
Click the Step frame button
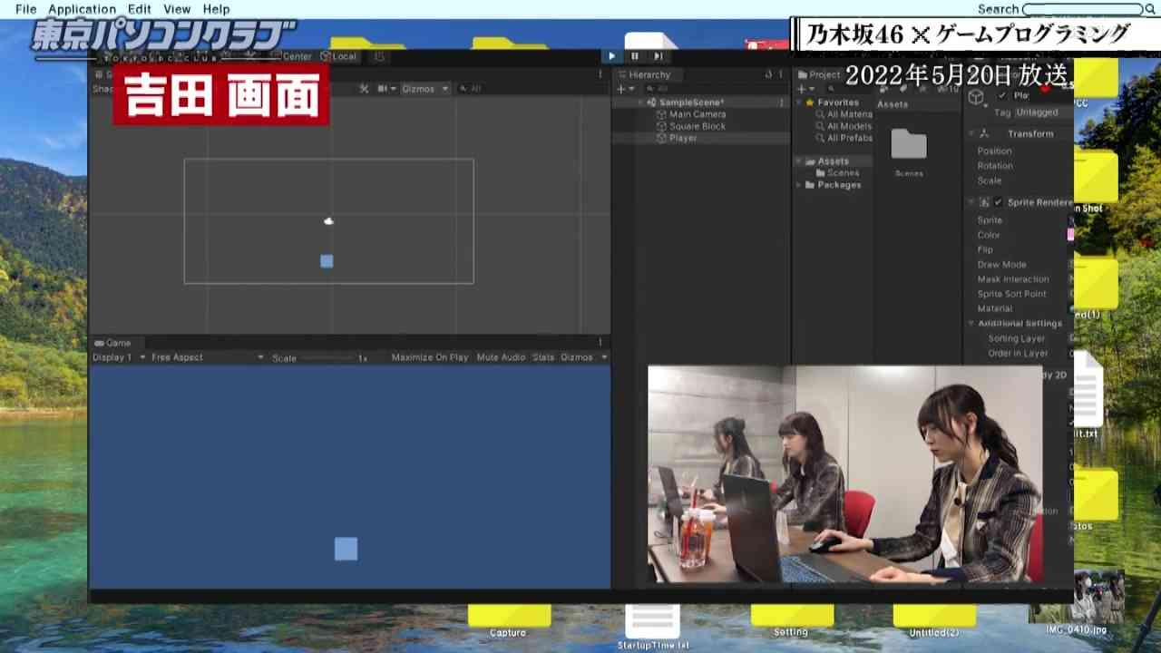point(658,56)
